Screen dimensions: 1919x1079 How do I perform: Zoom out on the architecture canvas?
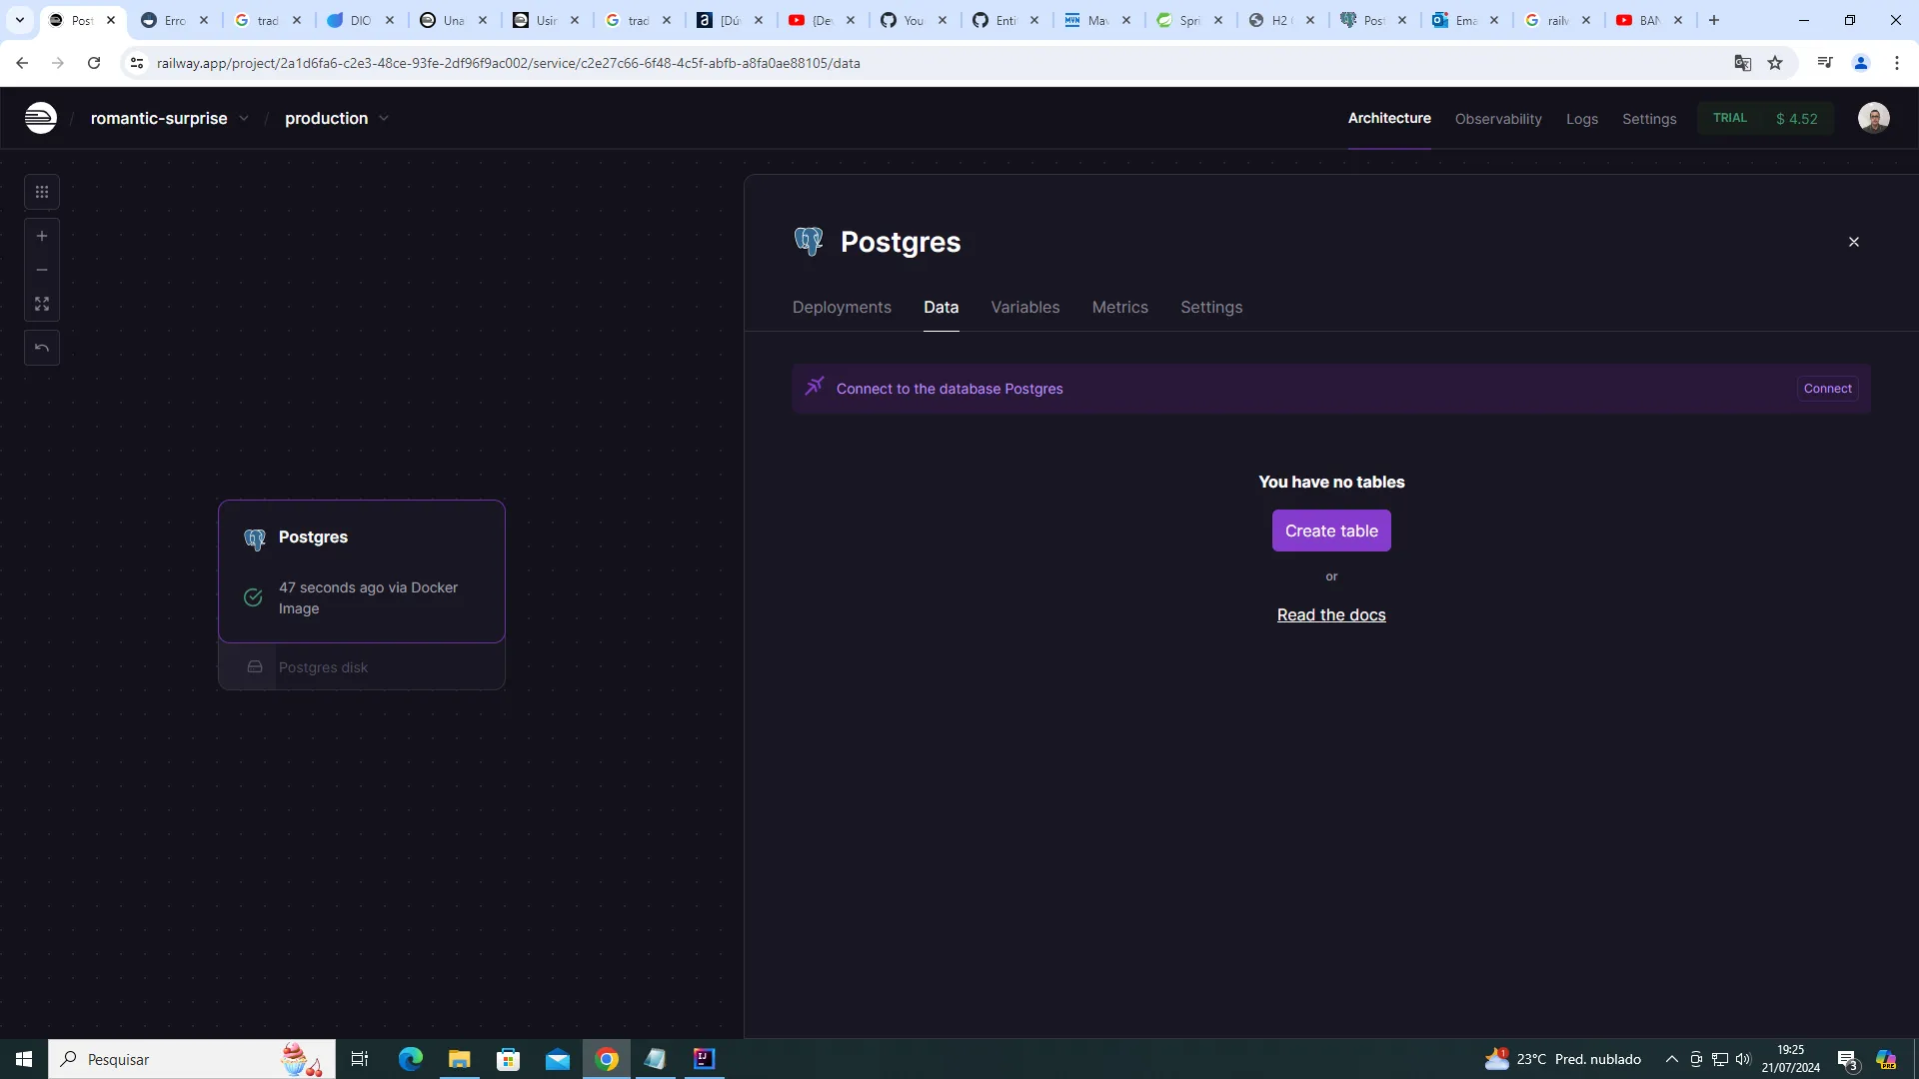42,270
